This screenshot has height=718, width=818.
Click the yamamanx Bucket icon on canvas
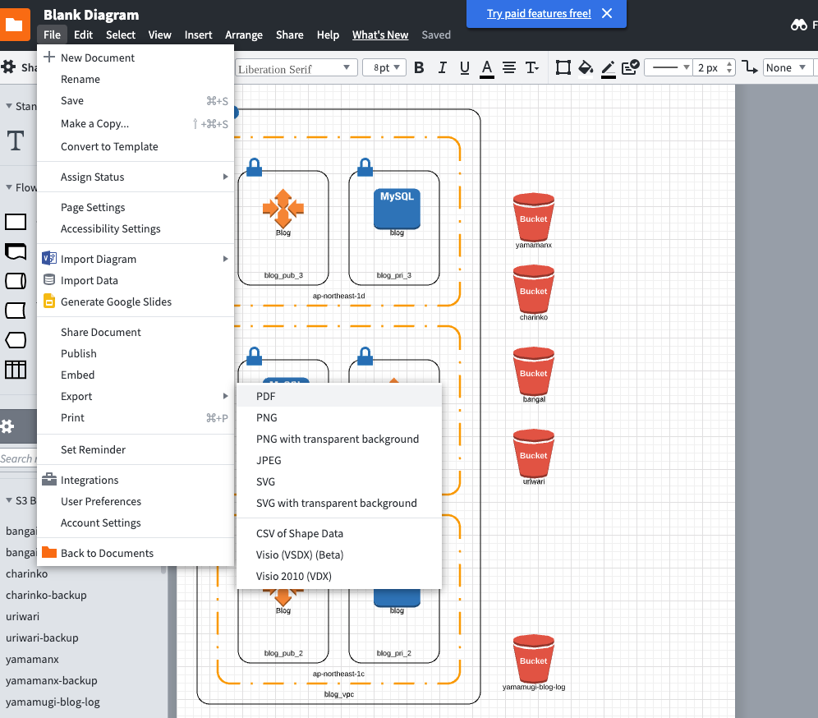[534, 216]
